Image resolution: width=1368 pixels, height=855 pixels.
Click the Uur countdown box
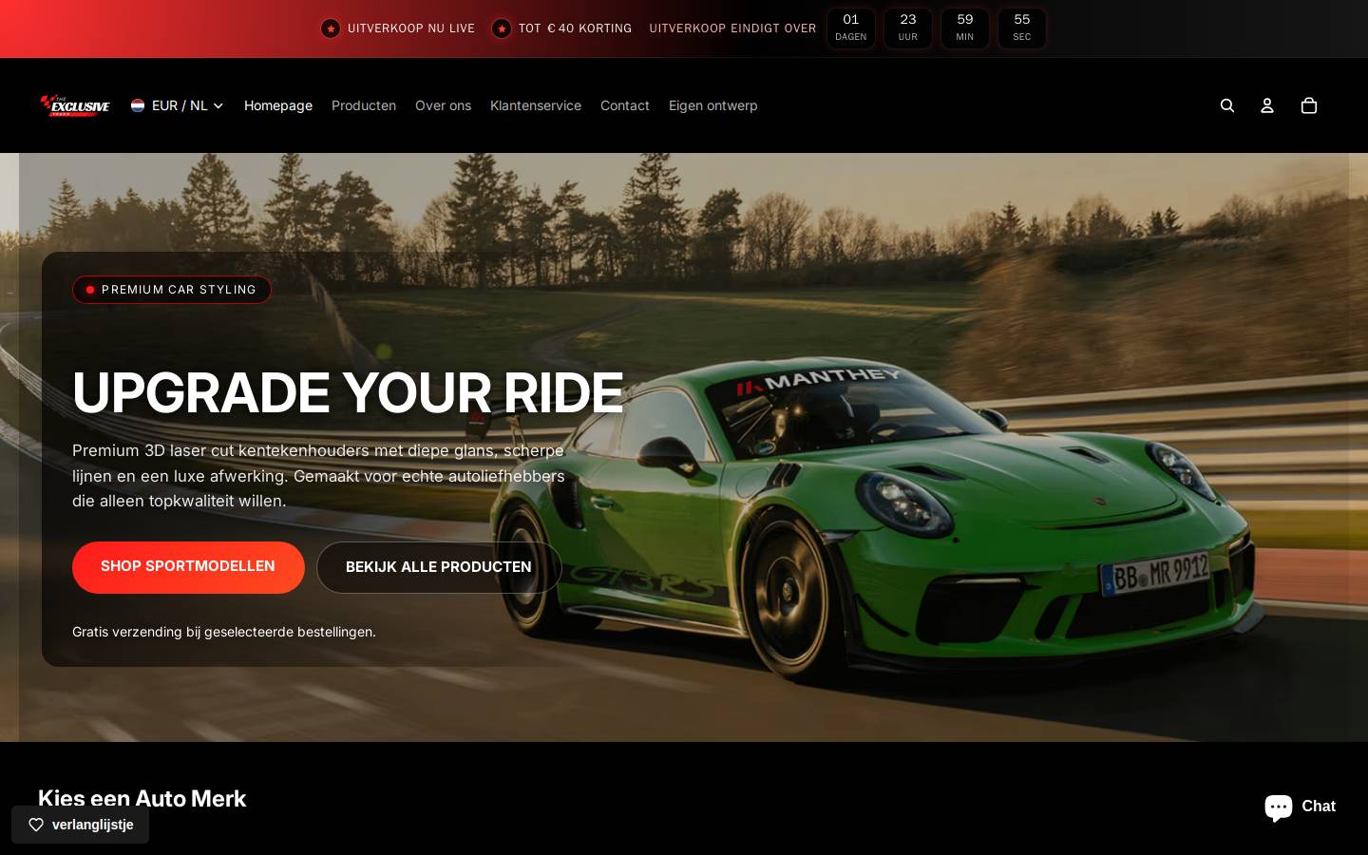point(908,28)
